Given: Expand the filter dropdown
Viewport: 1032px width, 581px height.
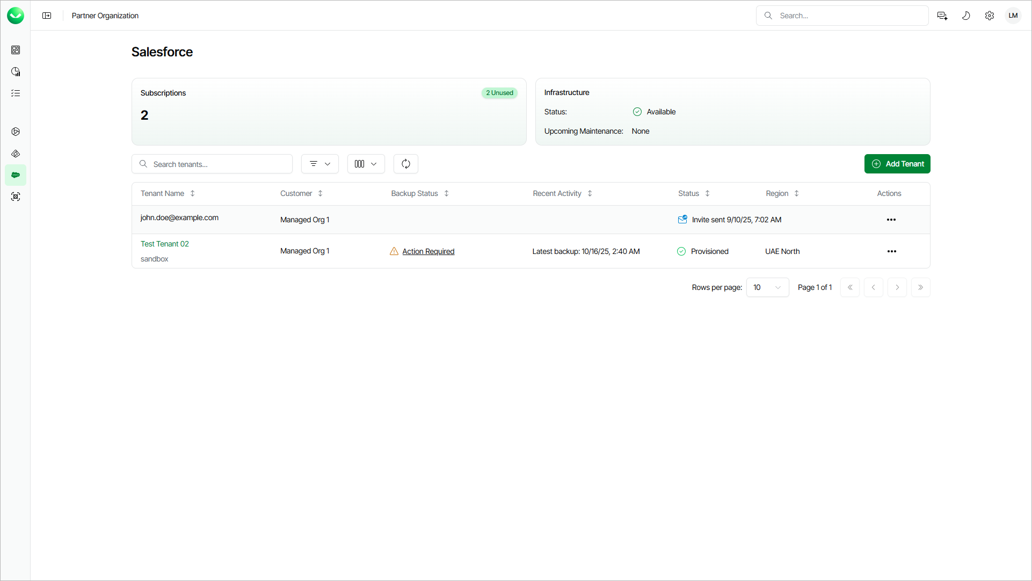Looking at the screenshot, I should coord(319,164).
